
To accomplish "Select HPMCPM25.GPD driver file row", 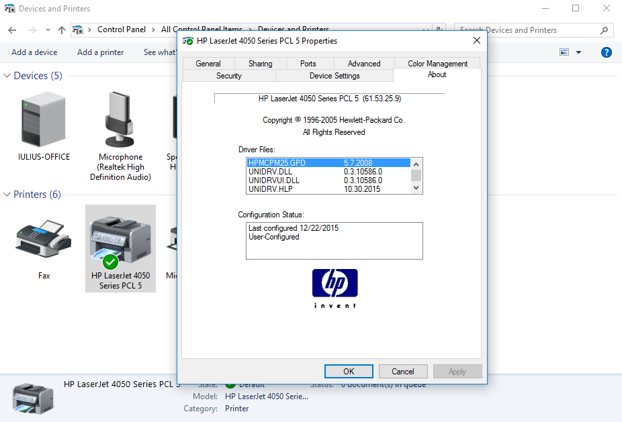I will pos(328,163).
